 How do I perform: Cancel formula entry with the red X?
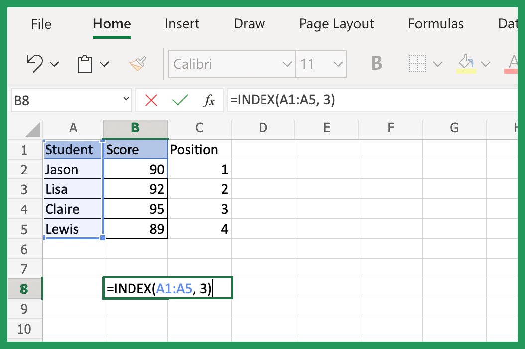tap(151, 100)
